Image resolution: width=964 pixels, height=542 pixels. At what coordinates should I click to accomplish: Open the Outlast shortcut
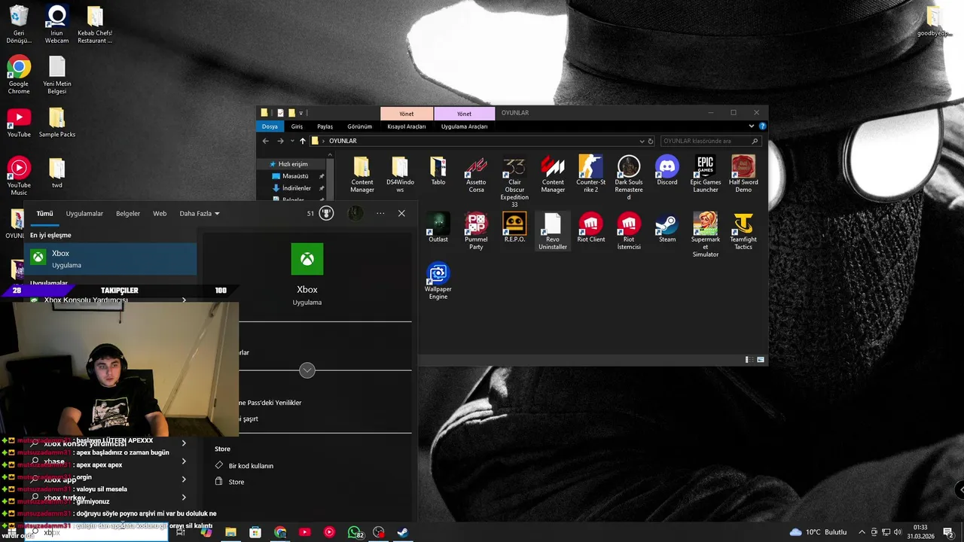coord(438,228)
